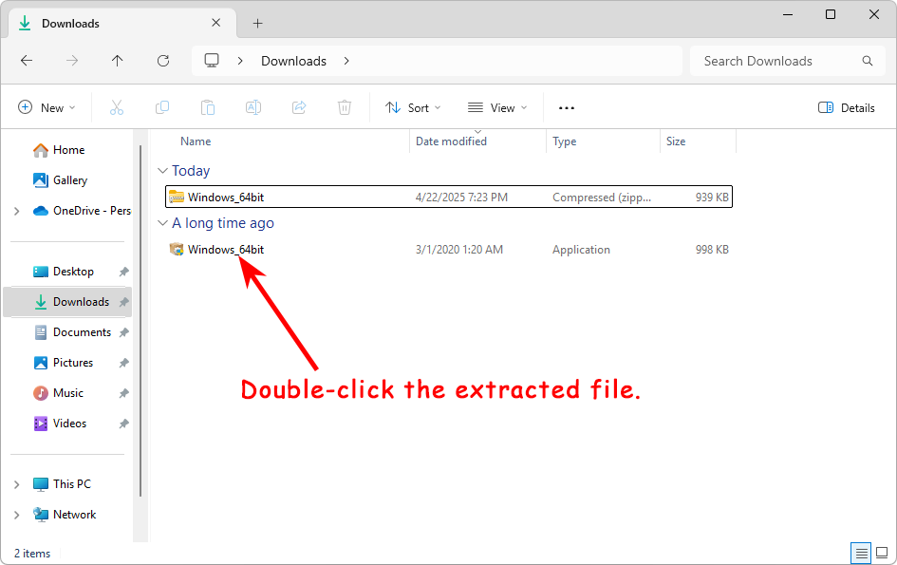Open the Sort dropdown menu
The image size is (897, 565).
(407, 108)
